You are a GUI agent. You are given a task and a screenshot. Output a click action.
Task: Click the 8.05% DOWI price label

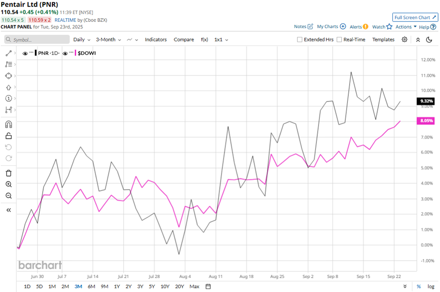click(x=425, y=121)
